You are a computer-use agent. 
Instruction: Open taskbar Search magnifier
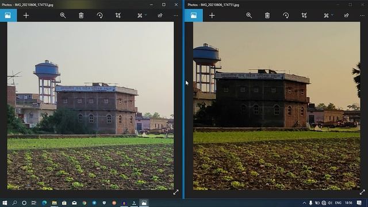tap(14, 203)
